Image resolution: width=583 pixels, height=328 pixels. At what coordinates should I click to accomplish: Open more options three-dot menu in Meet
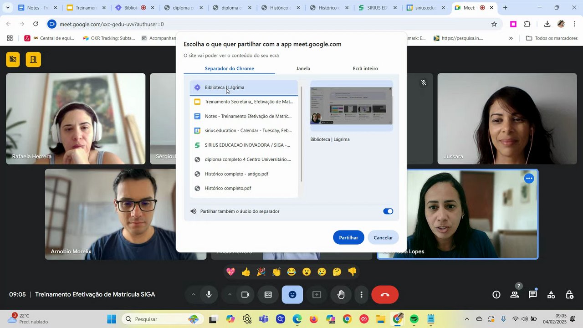point(361,295)
